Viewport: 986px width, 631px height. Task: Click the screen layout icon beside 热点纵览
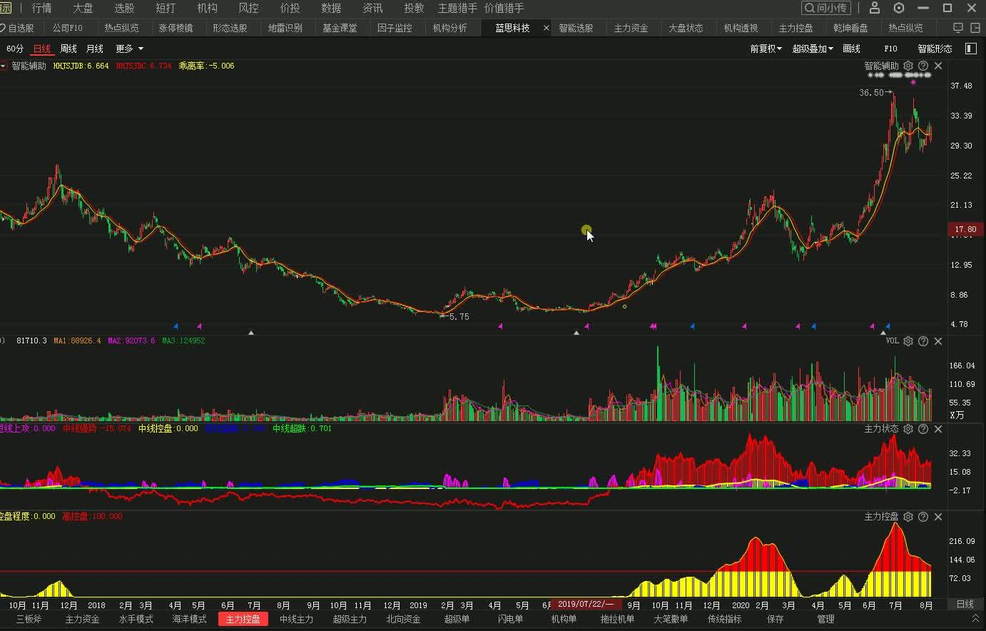coord(957,28)
